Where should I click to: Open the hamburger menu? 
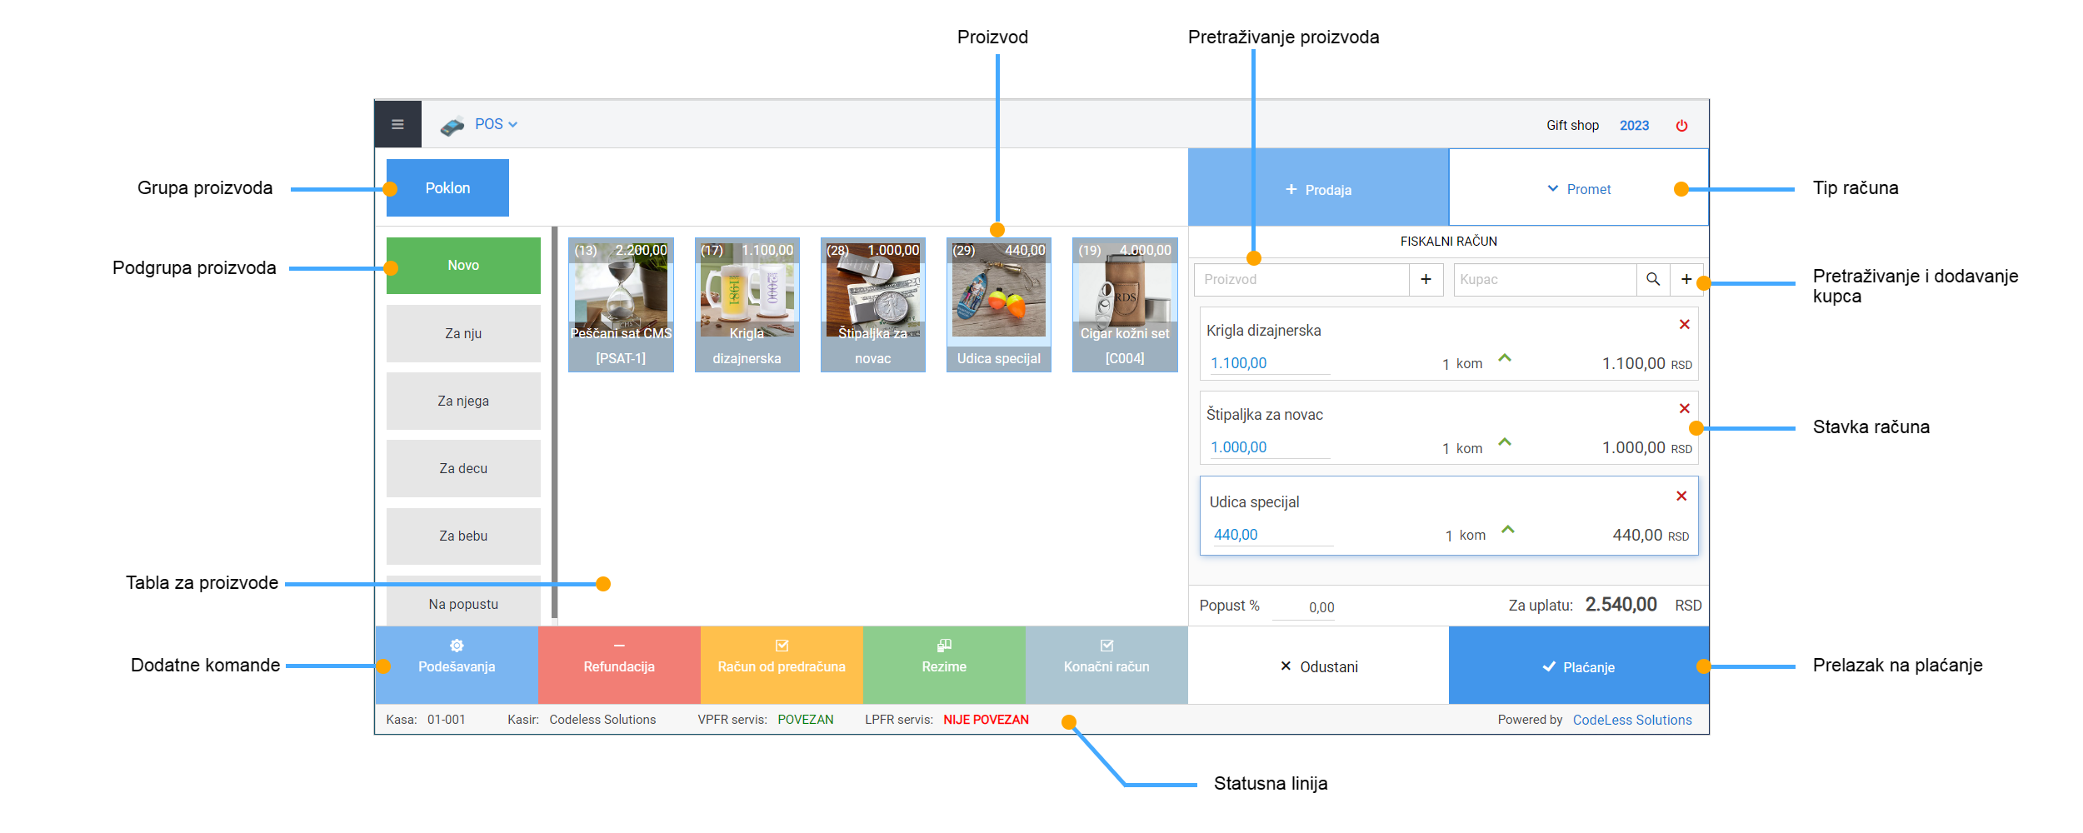coord(397,124)
